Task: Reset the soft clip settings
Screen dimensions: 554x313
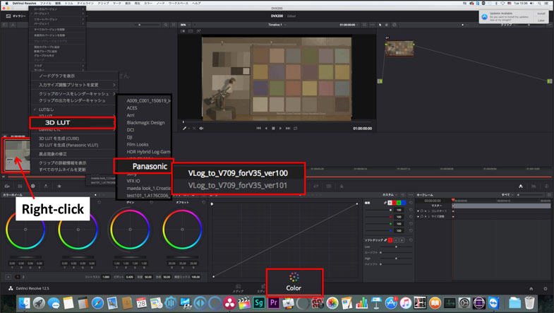Action: 411,240
